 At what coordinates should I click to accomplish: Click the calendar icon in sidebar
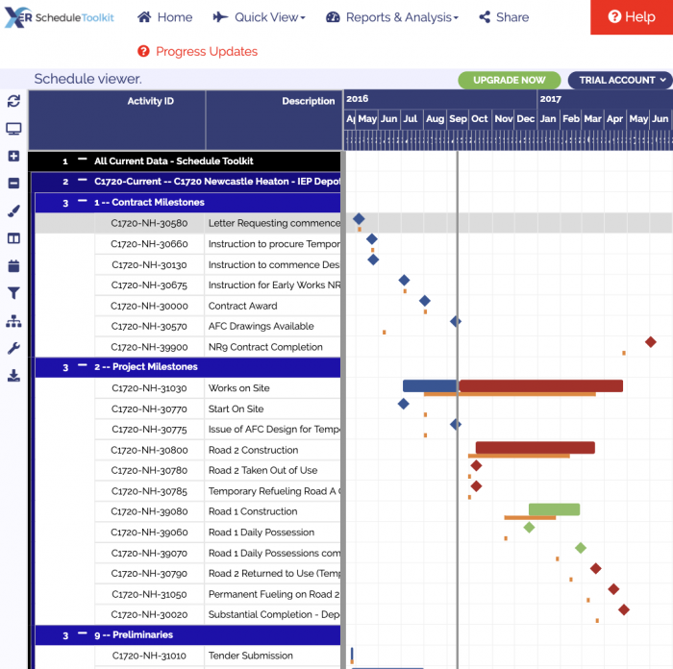[x=13, y=266]
